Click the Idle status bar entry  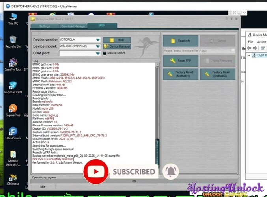43,187
